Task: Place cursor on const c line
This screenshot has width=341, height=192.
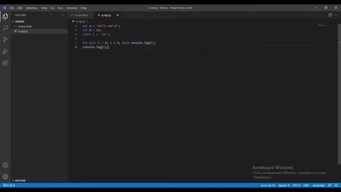Action: tap(96, 34)
